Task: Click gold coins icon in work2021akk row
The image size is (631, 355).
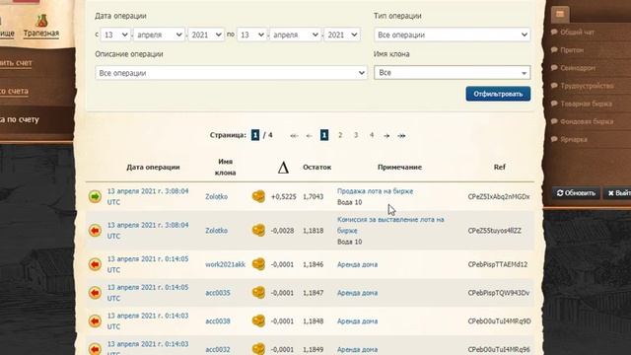Action: (258, 264)
